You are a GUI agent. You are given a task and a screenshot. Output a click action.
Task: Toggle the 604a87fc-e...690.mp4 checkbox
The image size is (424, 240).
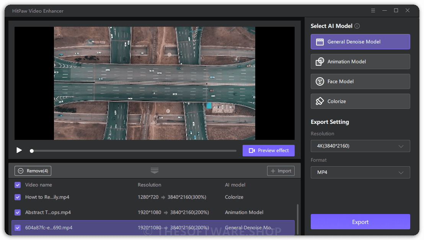tap(18, 228)
